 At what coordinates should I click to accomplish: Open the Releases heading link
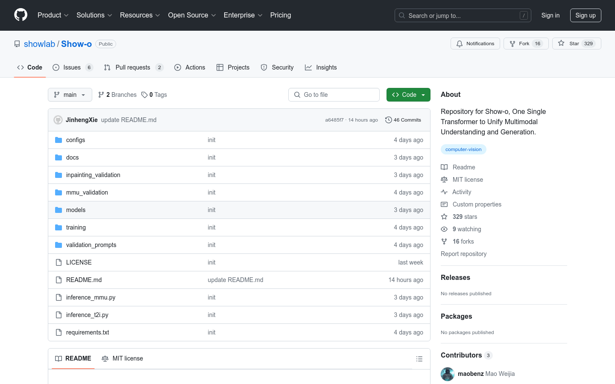(x=455, y=277)
